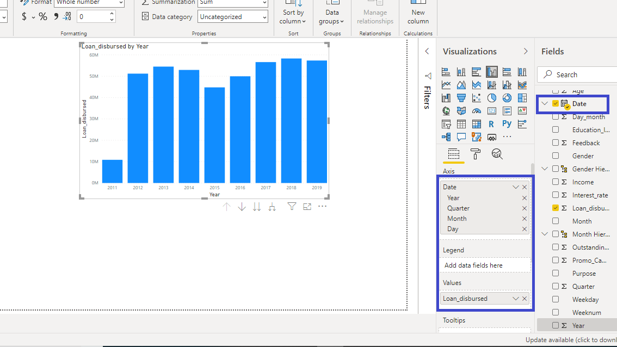
Task: Select the stacked column chart visual
Action: 461,72
